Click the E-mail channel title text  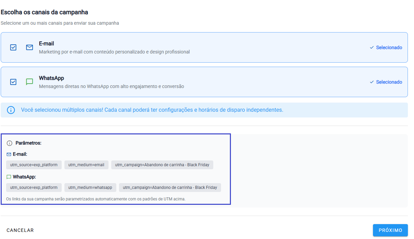coord(46,44)
